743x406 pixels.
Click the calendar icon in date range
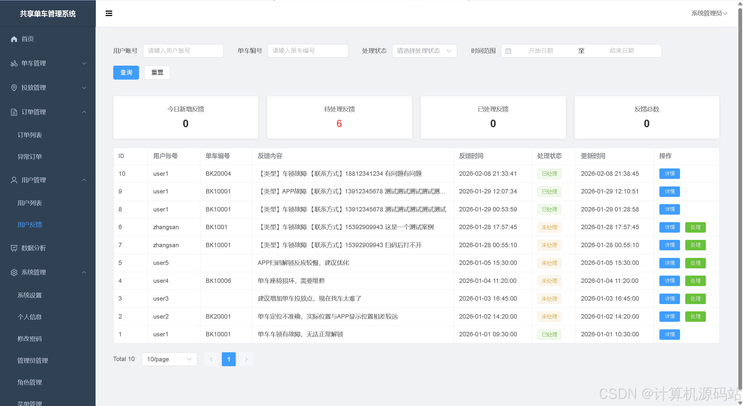(x=508, y=51)
